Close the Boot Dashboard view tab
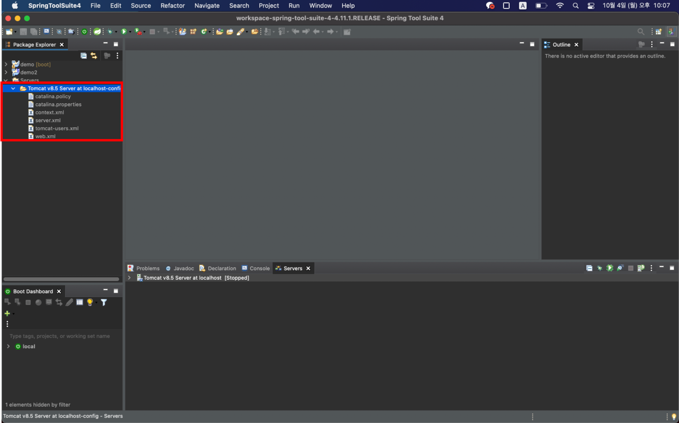 point(59,291)
